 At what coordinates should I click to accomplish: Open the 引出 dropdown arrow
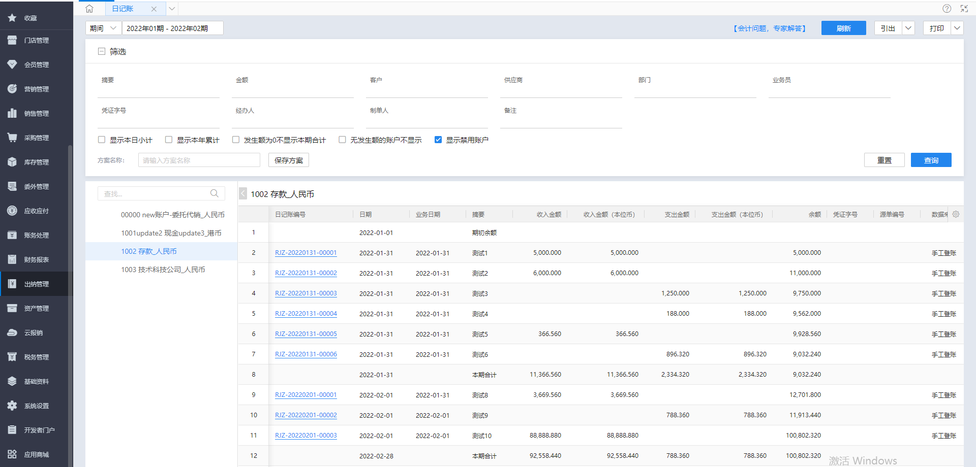908,28
